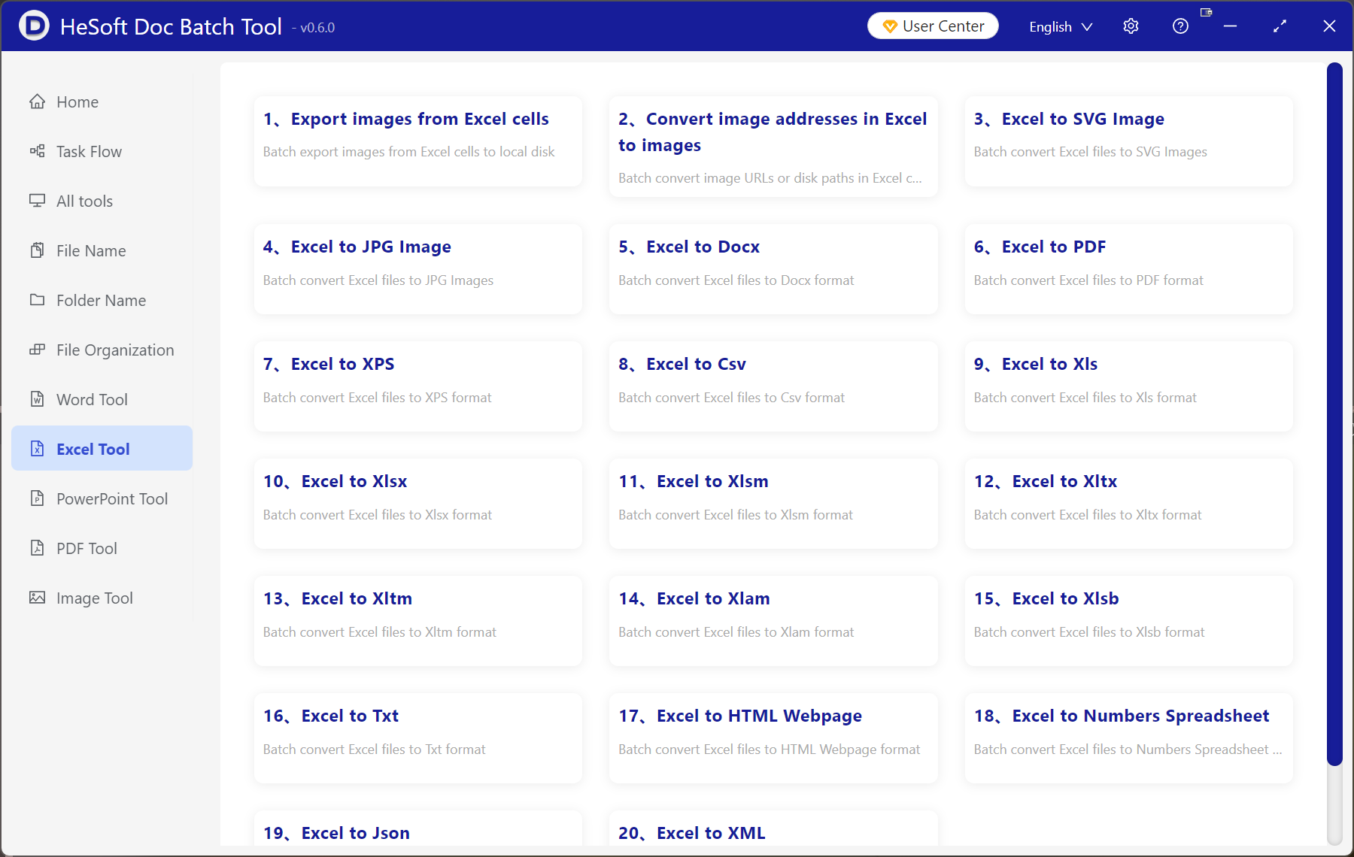The image size is (1354, 857).
Task: Click 'Batch convert Excel files to Csv format'
Action: coord(731,398)
